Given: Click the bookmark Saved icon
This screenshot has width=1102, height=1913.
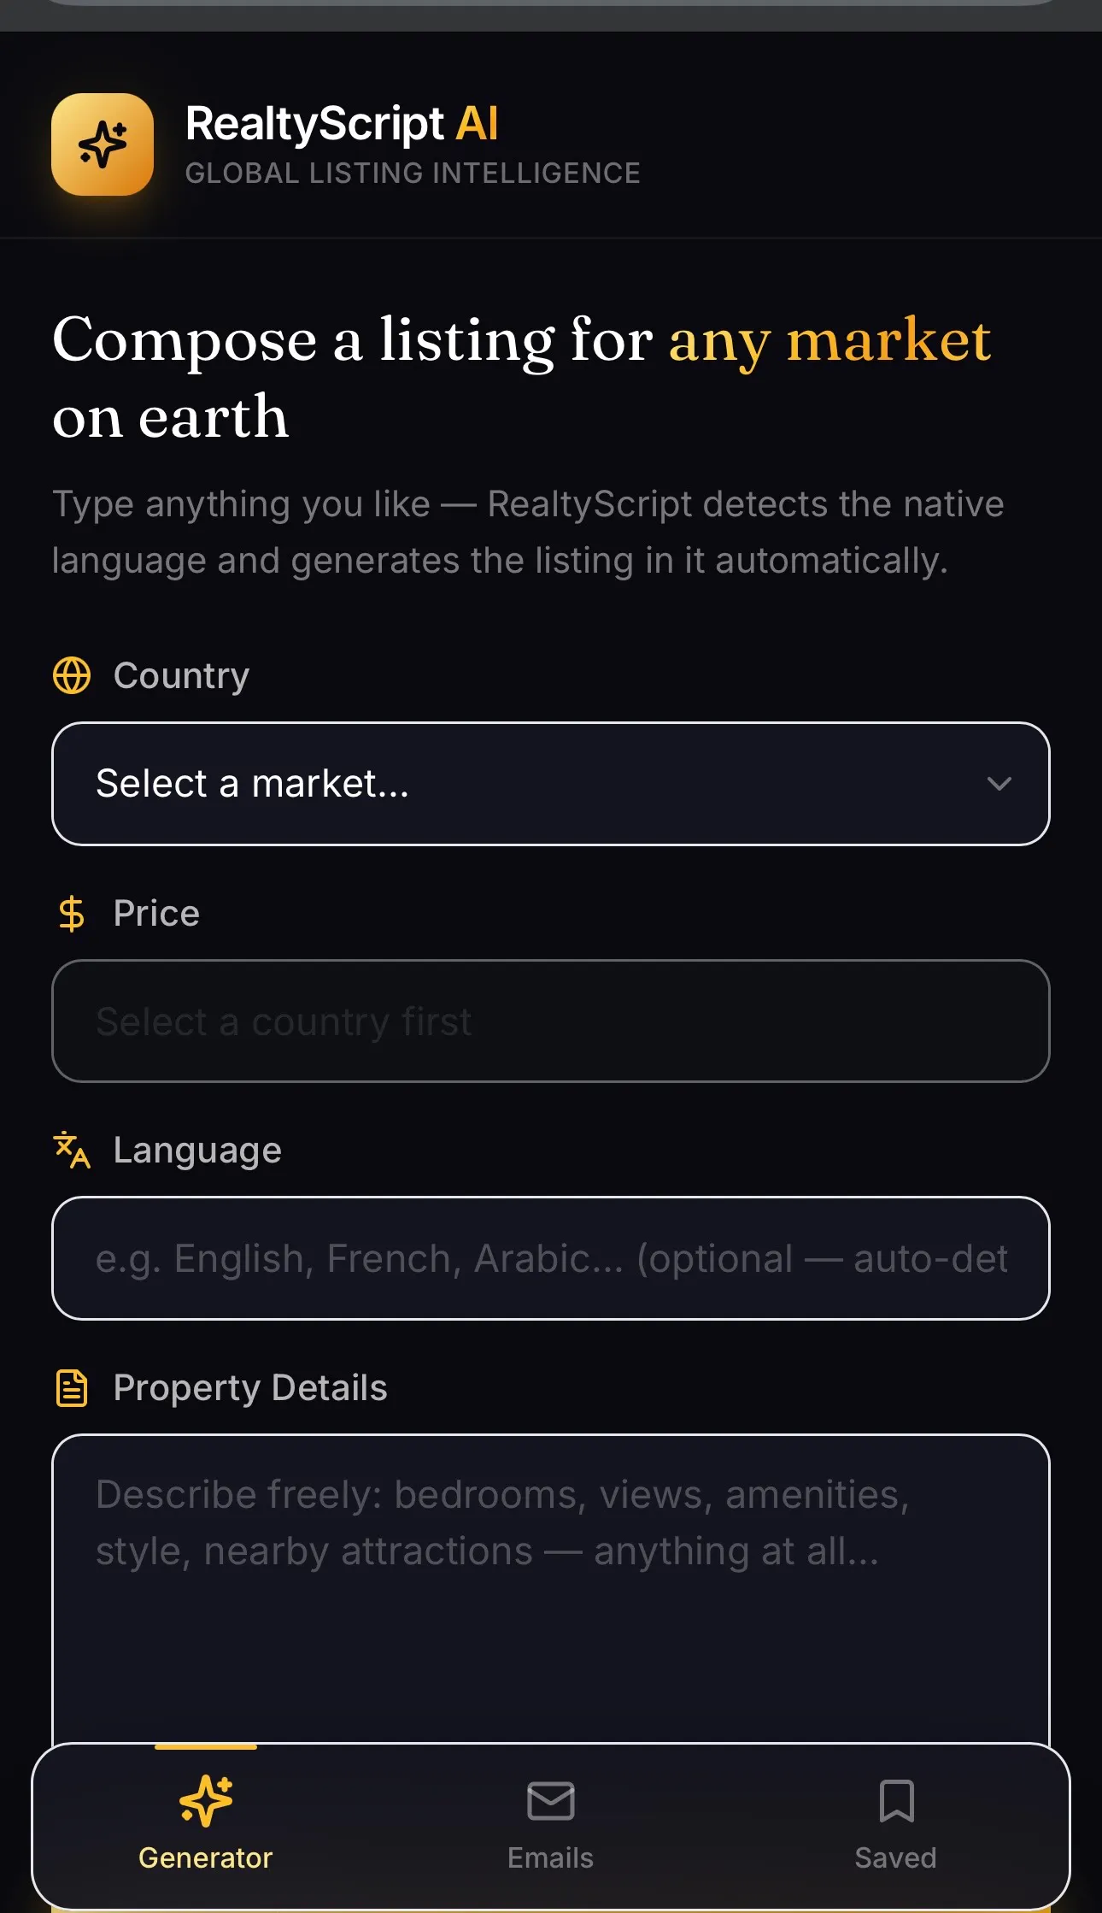Looking at the screenshot, I should coord(896,1801).
